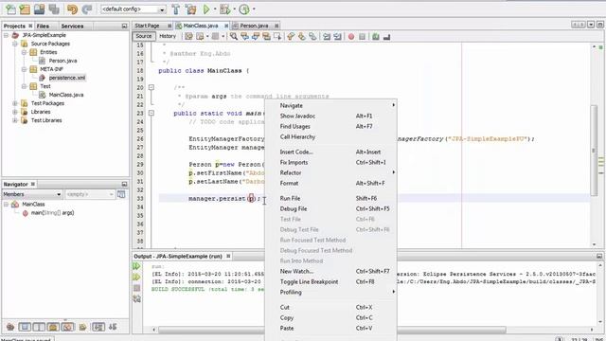Toggle Fully Qualified Names in Navigator
Viewport: 606px width, 341px height.
click(82, 327)
